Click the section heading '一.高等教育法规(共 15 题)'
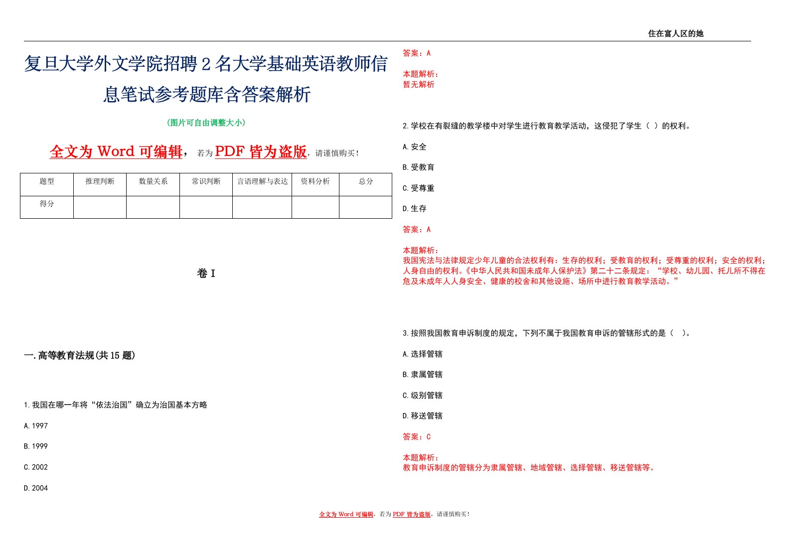The height and width of the screenshot is (559, 791). [x=79, y=355]
